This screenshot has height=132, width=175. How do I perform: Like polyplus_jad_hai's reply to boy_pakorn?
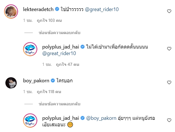click(169, 120)
